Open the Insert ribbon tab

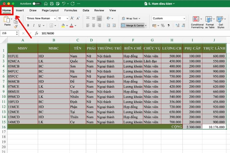(20, 10)
